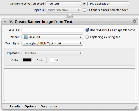
Task: Click the Size field showing 64
Action: [54, 60]
